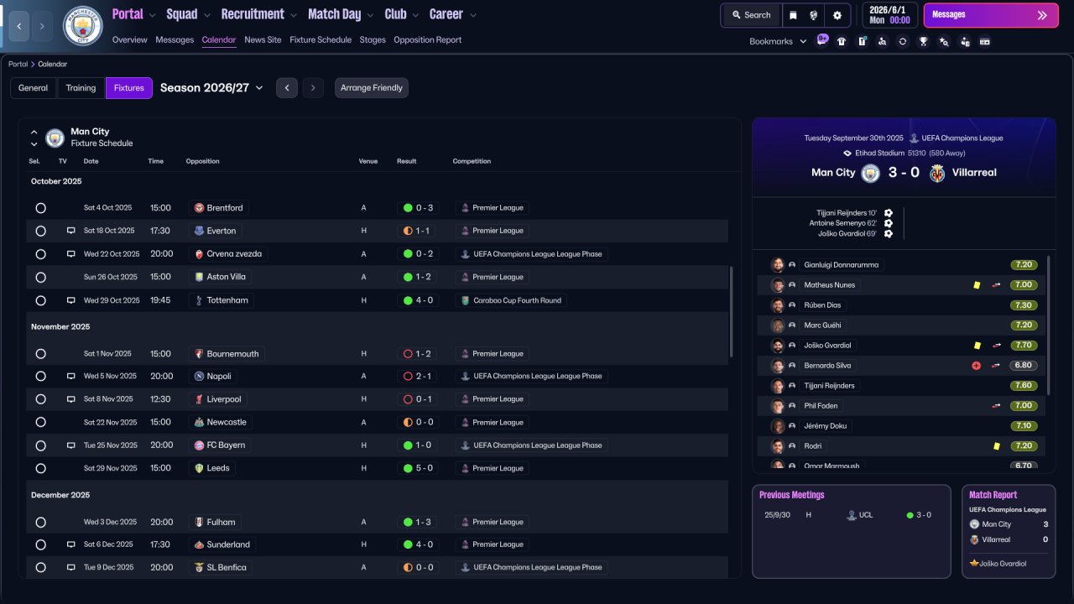The image size is (1074, 604).
Task: Open the Opposition Report tab
Action: click(x=427, y=39)
